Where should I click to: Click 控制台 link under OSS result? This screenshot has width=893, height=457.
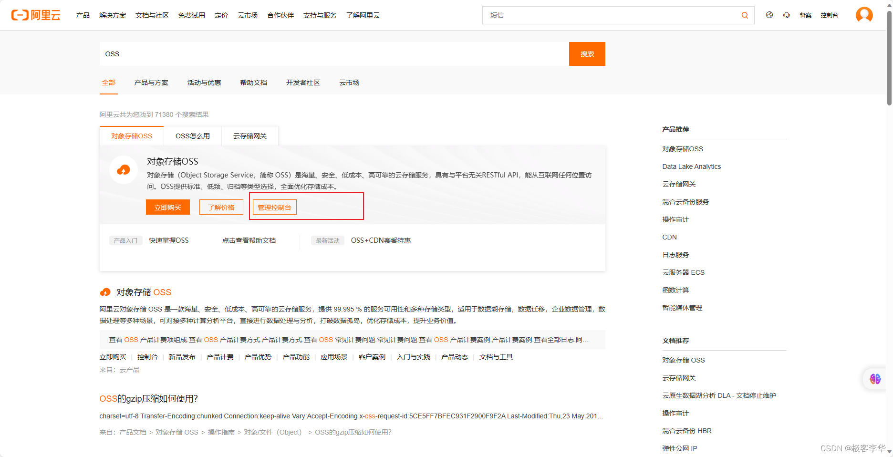pyautogui.click(x=147, y=357)
